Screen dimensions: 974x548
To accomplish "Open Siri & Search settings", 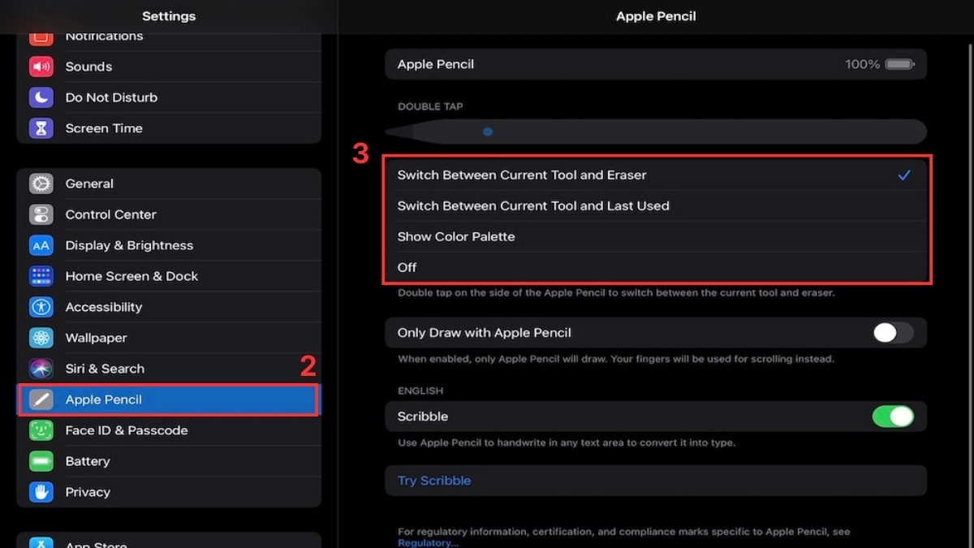I will click(169, 369).
